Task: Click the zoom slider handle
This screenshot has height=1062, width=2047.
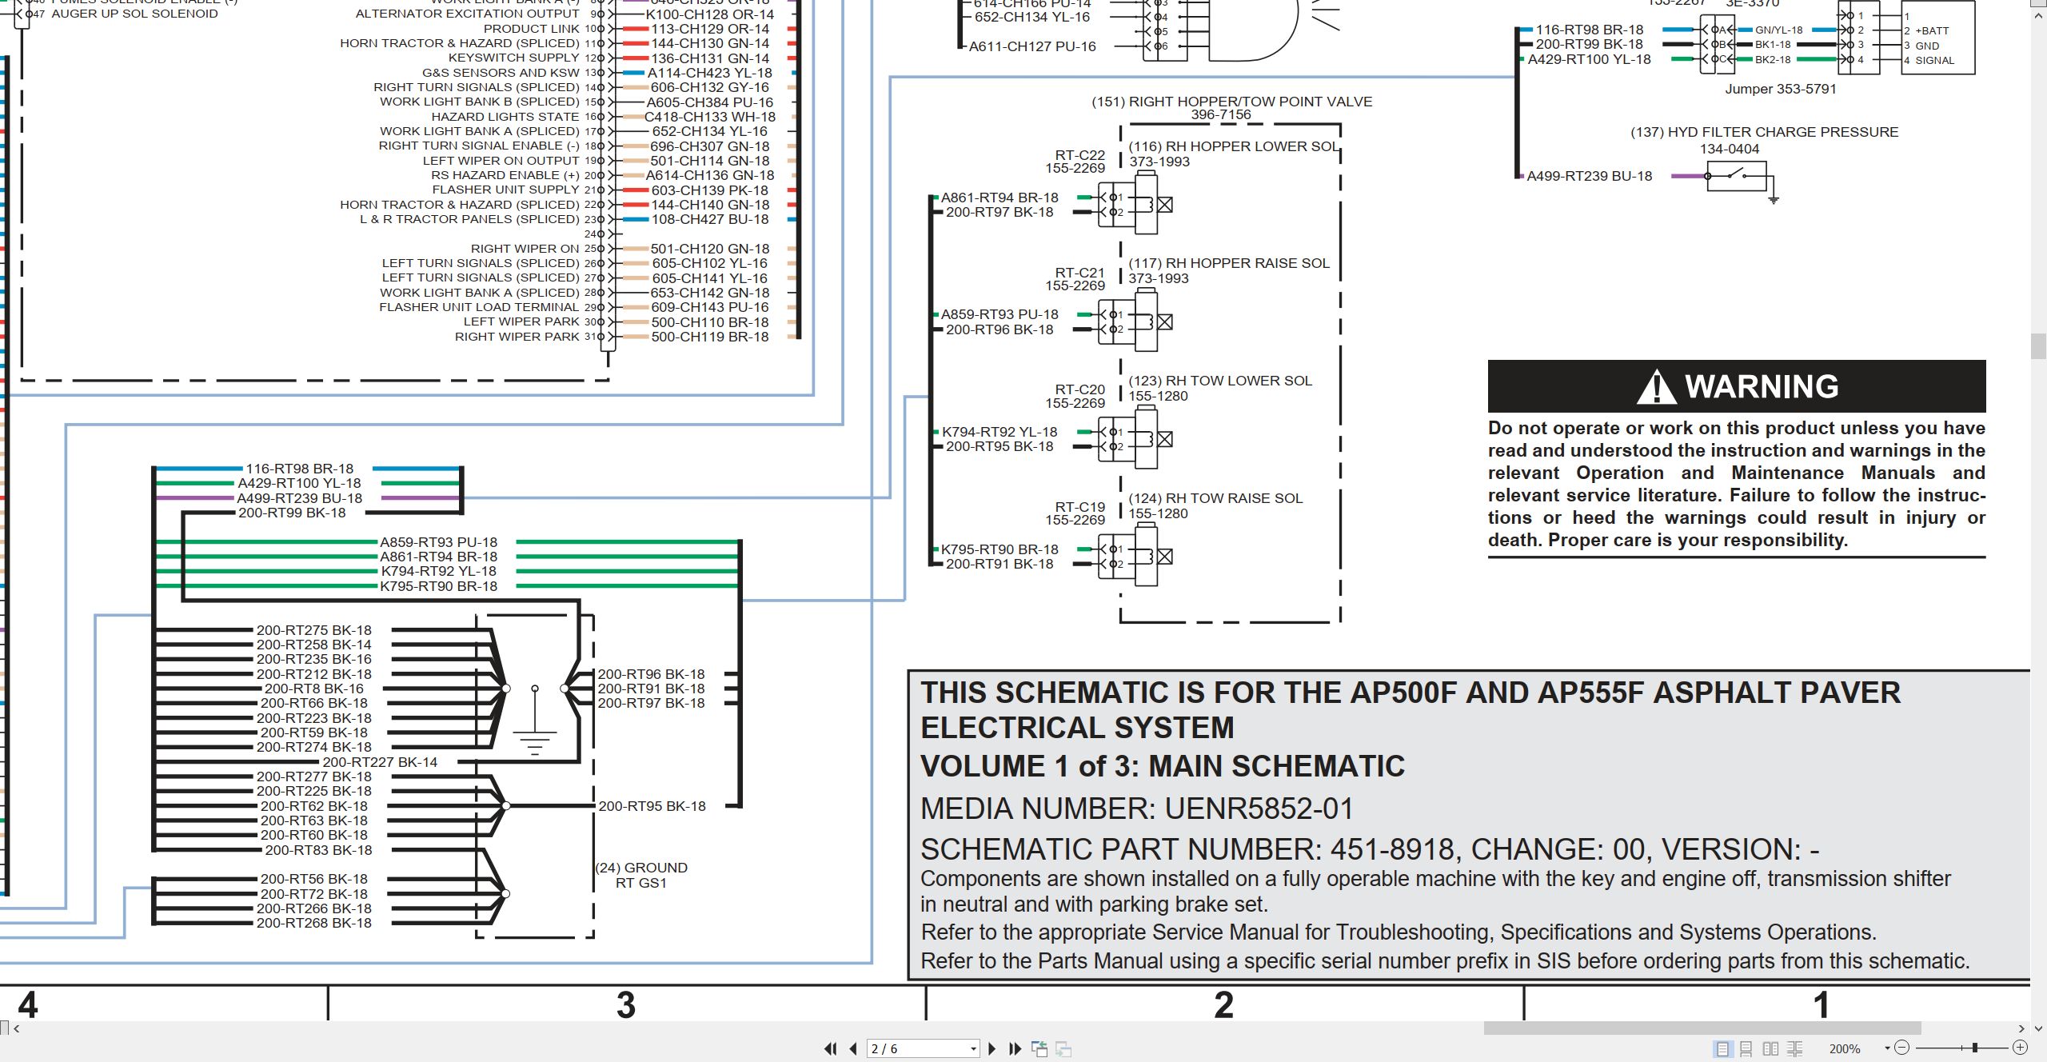Action: point(1975,1048)
